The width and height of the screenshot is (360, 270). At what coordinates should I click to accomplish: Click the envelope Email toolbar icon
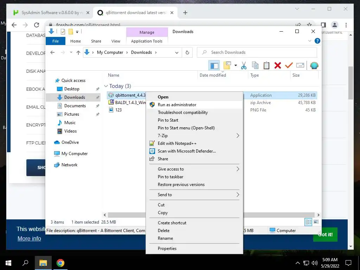point(300,65)
